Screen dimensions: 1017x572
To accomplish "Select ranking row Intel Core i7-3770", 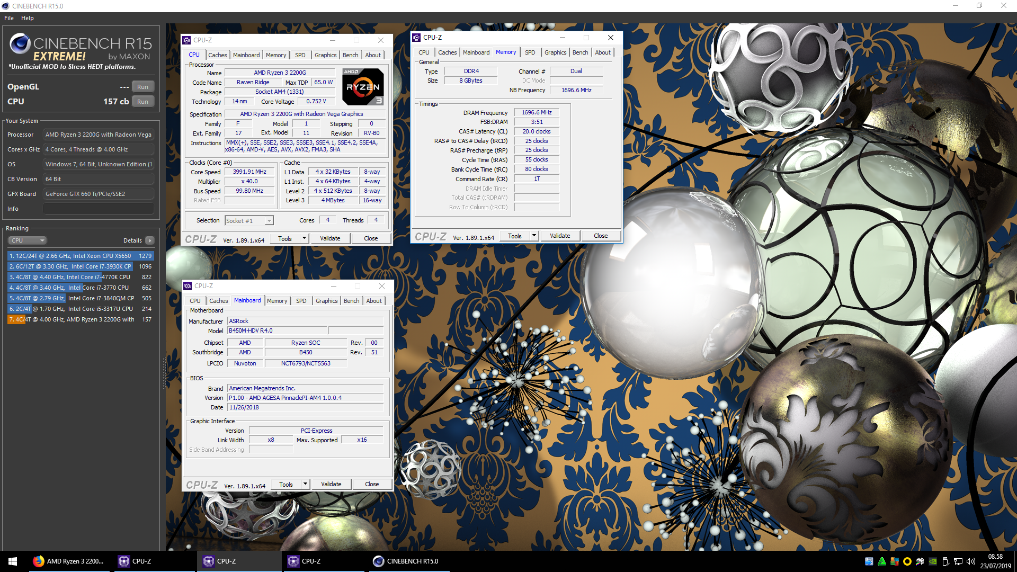I will (81, 288).
